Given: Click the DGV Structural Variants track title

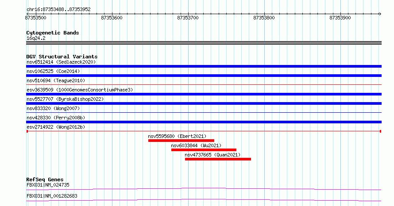Looking at the screenshot, I should coord(62,57).
